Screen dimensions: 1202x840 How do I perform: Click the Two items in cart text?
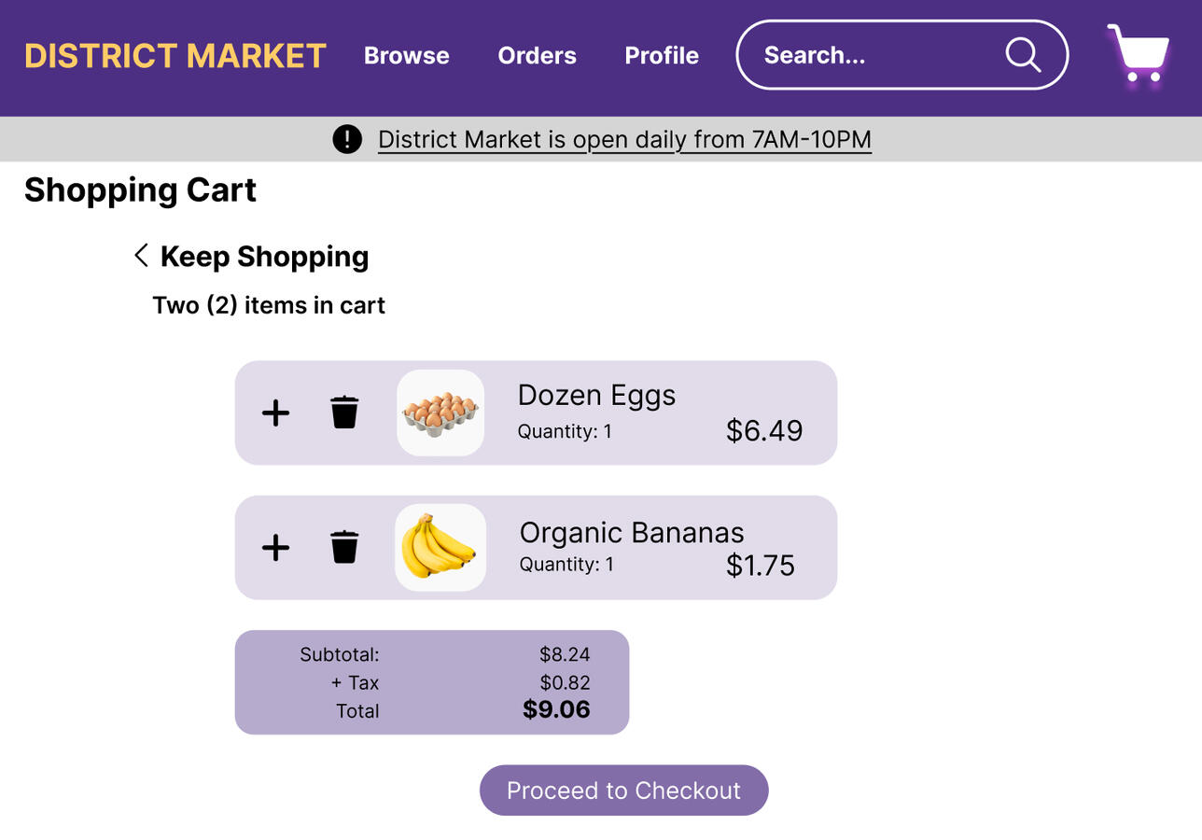(269, 304)
